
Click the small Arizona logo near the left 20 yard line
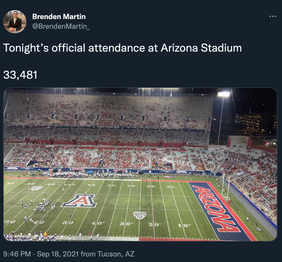(x=37, y=188)
